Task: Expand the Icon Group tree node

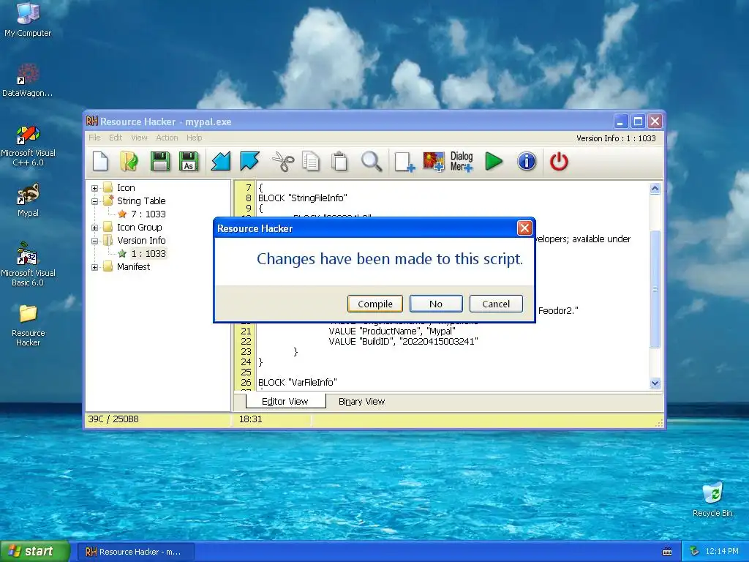Action: [x=94, y=228]
